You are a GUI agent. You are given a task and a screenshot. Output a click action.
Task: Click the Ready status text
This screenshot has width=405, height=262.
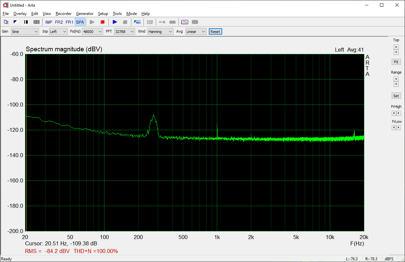tap(6, 259)
